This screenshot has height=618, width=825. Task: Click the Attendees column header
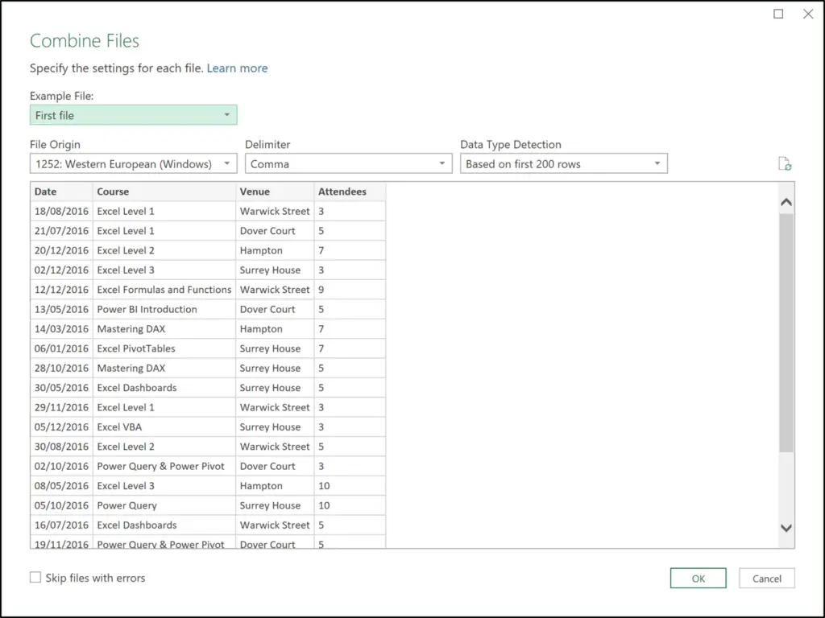(x=348, y=192)
